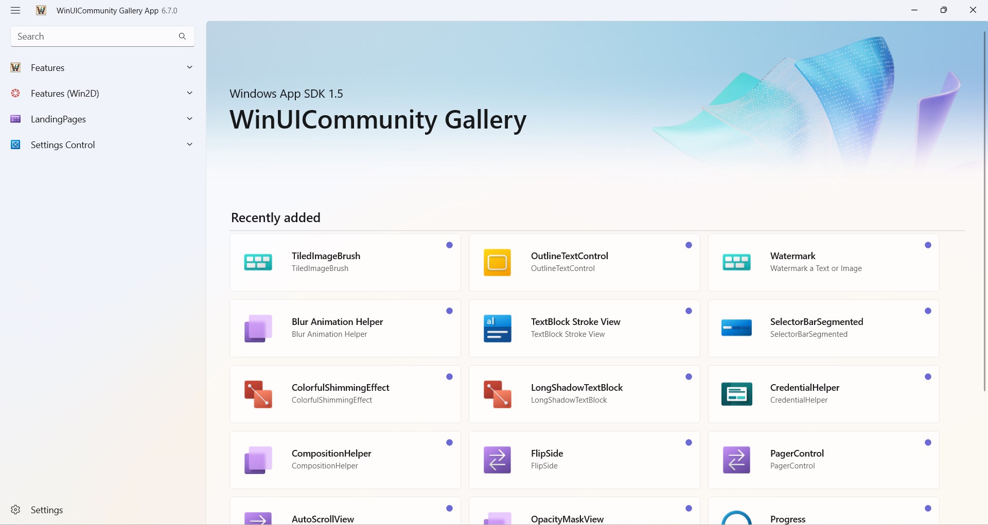Click the LongShadowTextBlock card icon
The width and height of the screenshot is (988, 525).
coord(497,394)
